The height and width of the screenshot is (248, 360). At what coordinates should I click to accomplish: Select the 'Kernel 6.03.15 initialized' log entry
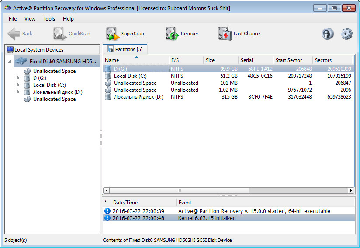point(228,218)
